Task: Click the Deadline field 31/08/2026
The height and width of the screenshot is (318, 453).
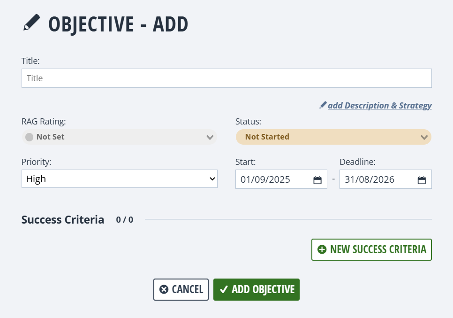Action: click(x=385, y=179)
